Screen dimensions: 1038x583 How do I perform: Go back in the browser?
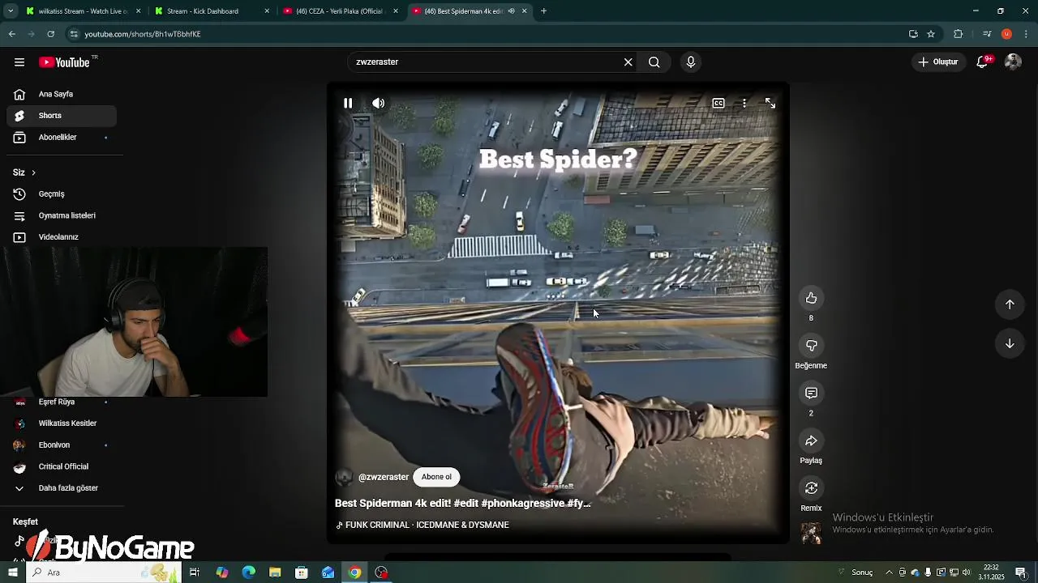pyautogui.click(x=12, y=34)
